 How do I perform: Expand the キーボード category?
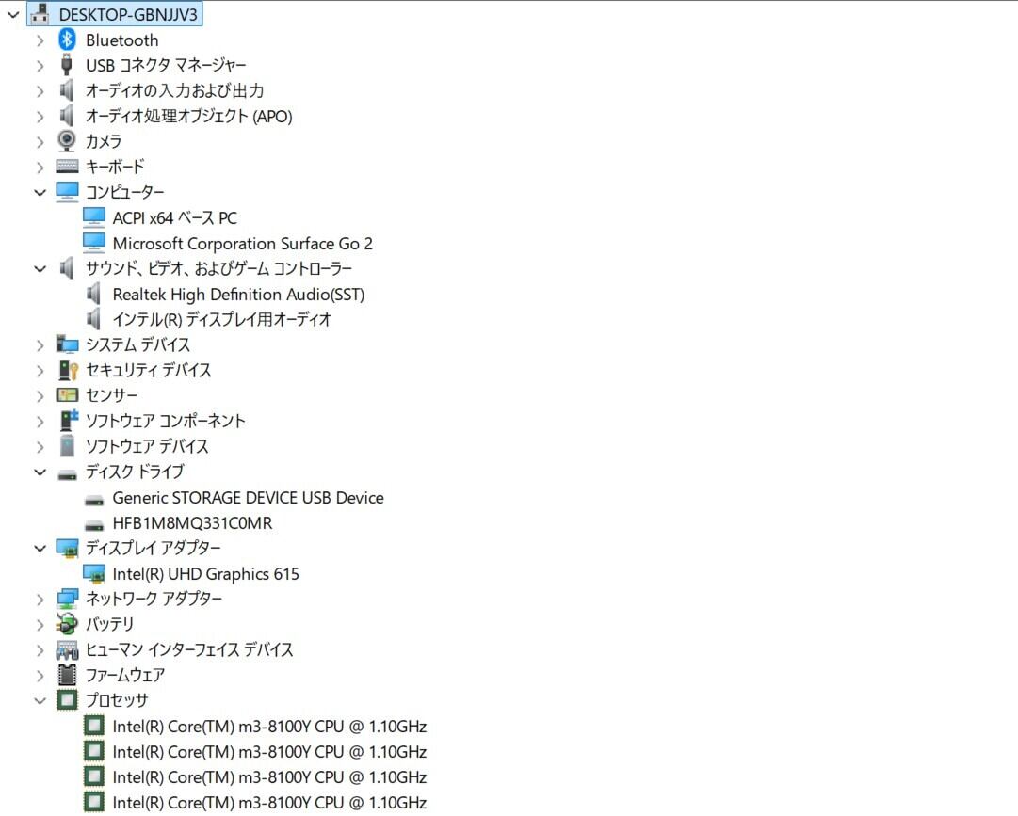[40, 167]
